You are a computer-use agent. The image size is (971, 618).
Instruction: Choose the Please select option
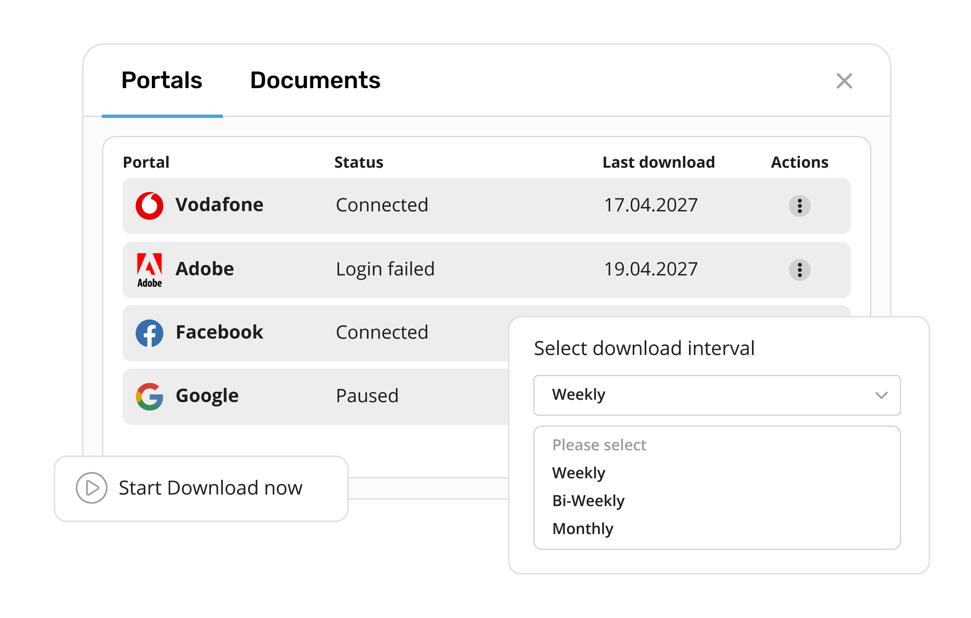[599, 444]
